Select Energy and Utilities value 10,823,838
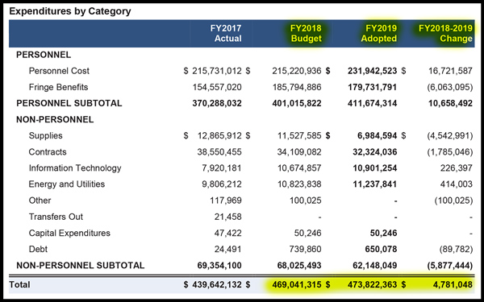The image size is (484, 302). pos(299,184)
